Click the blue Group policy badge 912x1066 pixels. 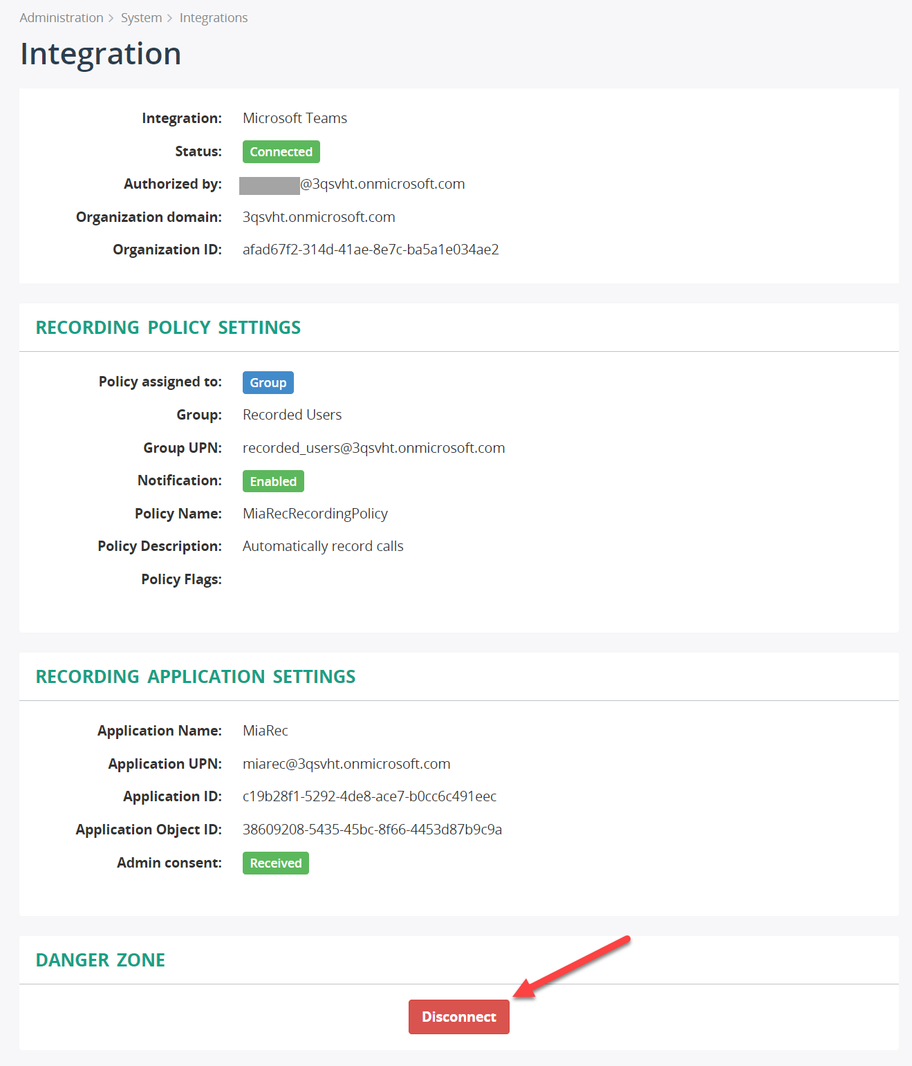(268, 382)
